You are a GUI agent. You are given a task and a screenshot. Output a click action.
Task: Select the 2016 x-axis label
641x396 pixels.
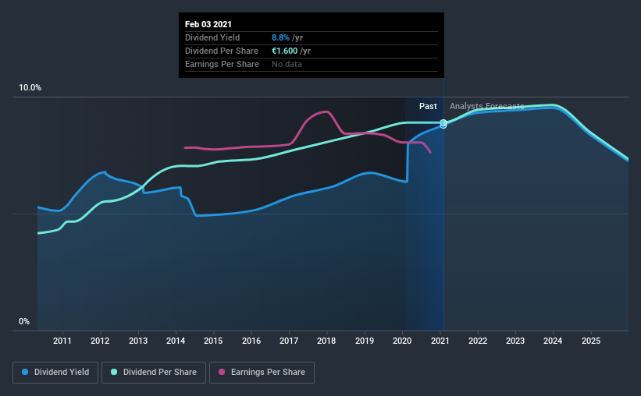251,341
